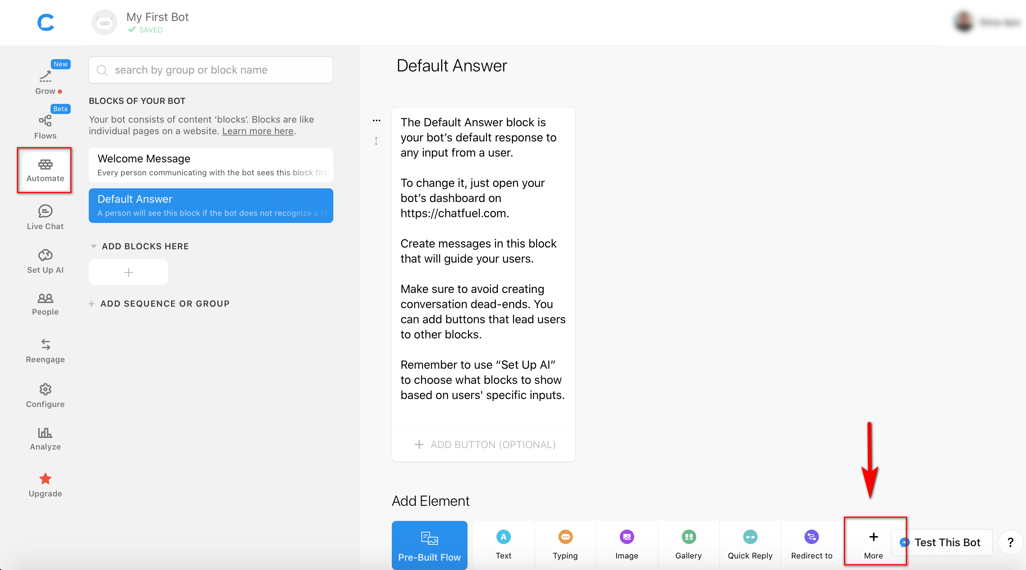Open the Configure settings

[x=45, y=394]
